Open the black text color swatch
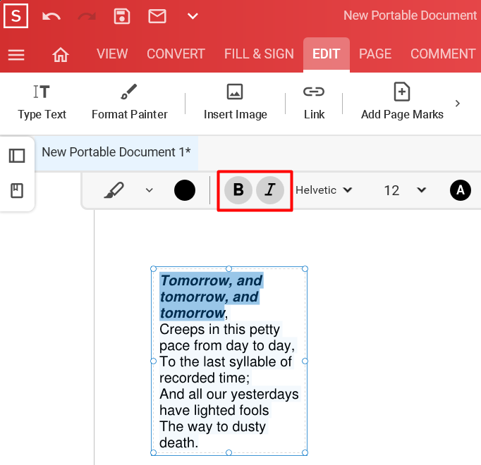This screenshot has height=465, width=481. [185, 190]
